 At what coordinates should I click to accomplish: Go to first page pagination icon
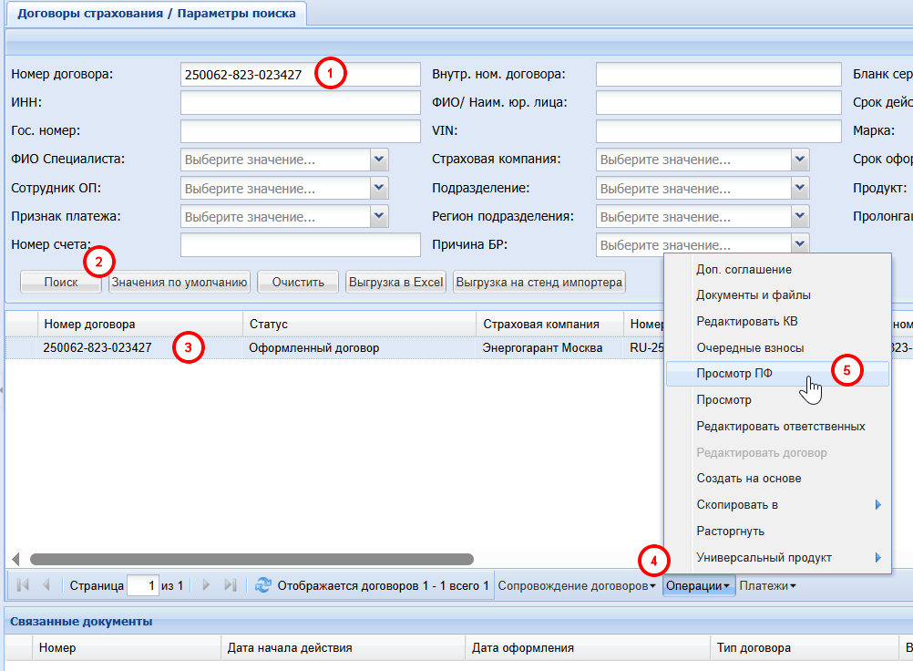[23, 585]
